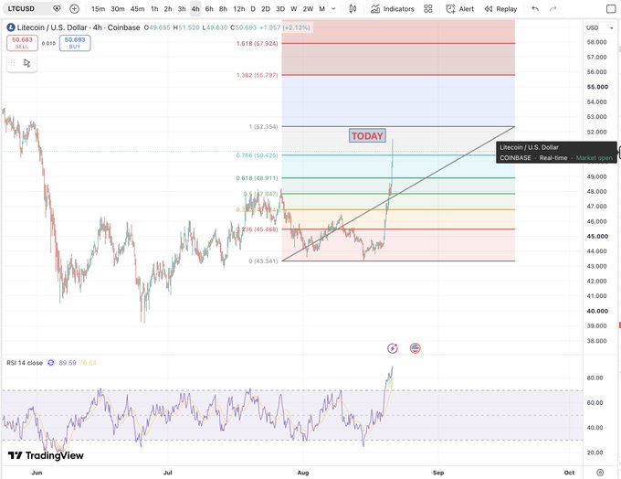
Task: Open the USD currency dropdown
Action: tap(600, 27)
